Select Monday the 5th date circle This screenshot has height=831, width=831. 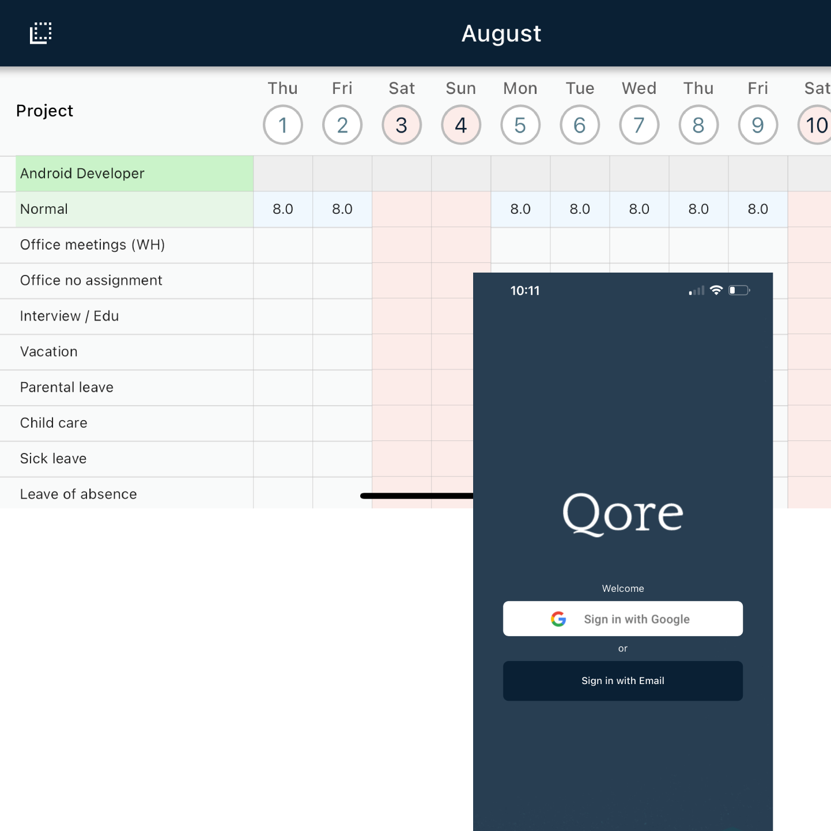point(520,125)
